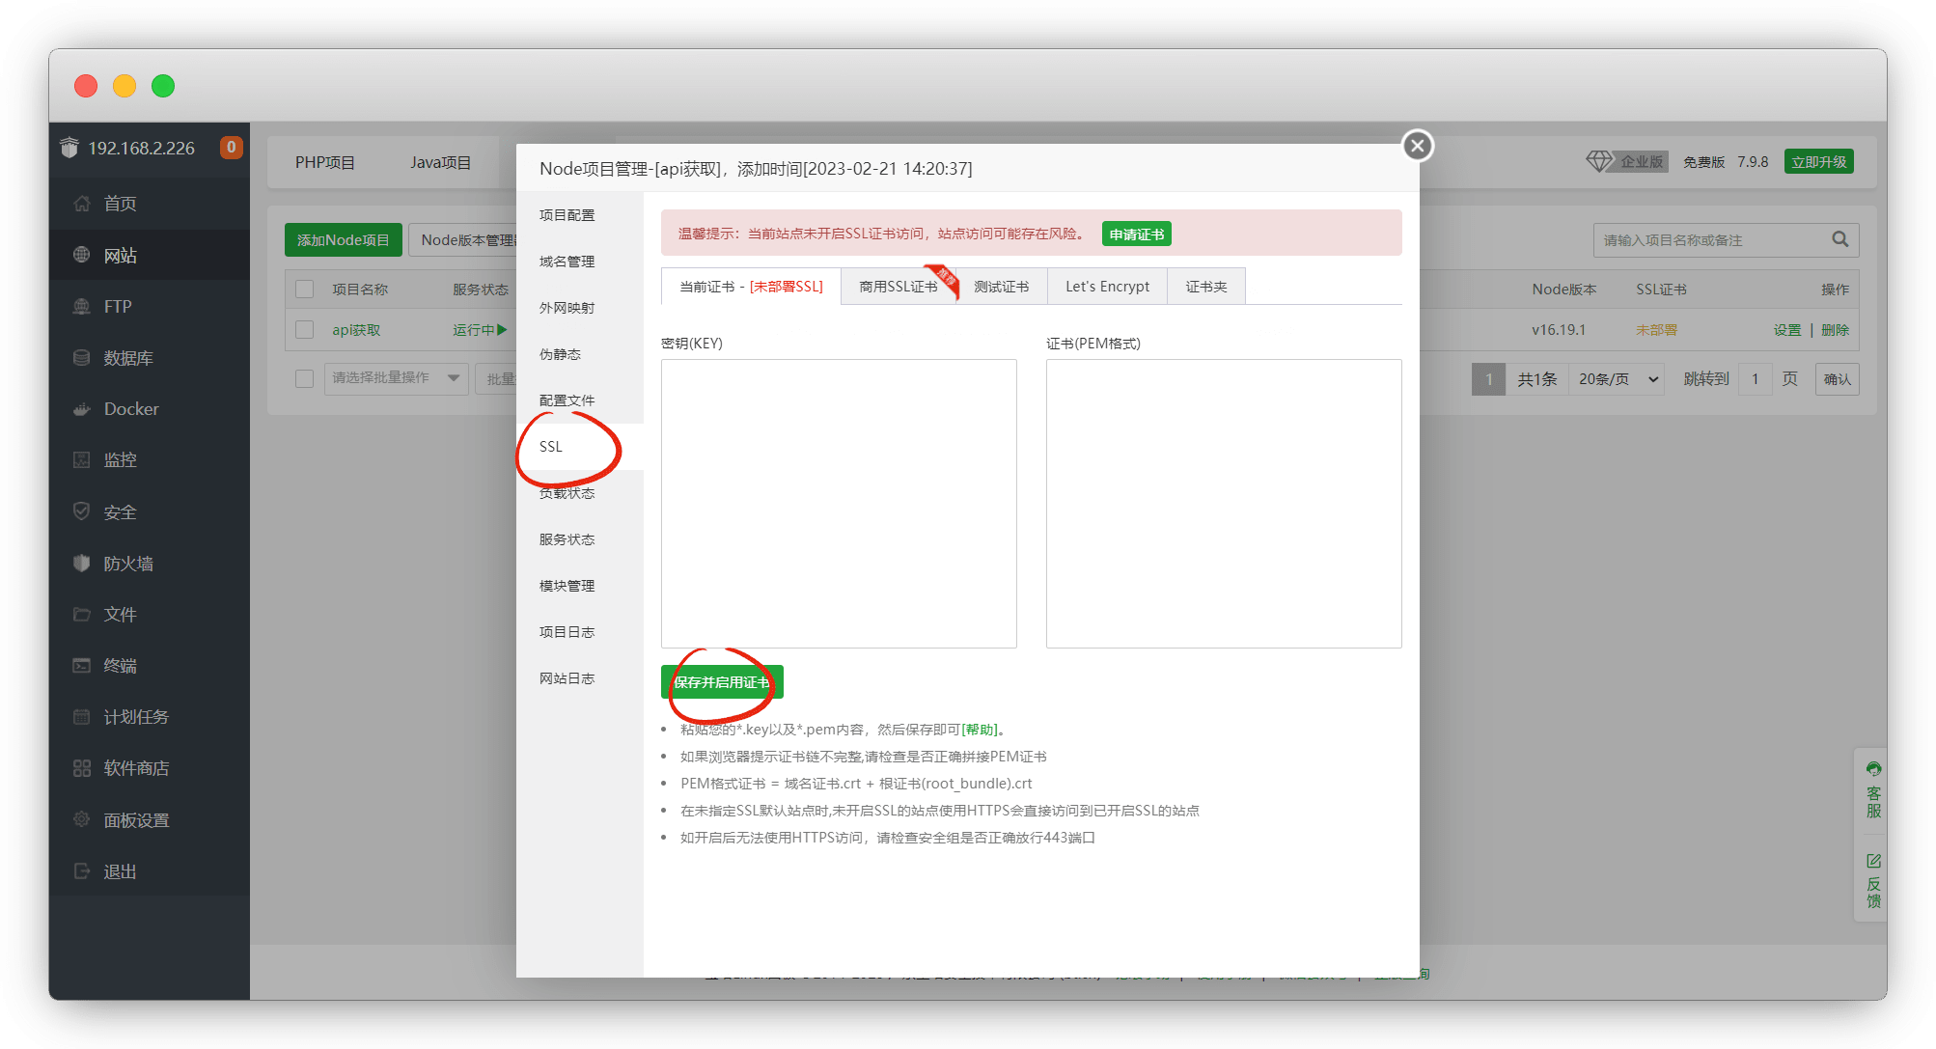Toggle the select-all checkbox in table header
Image resolution: width=1936 pixels, height=1049 pixels.
point(305,290)
